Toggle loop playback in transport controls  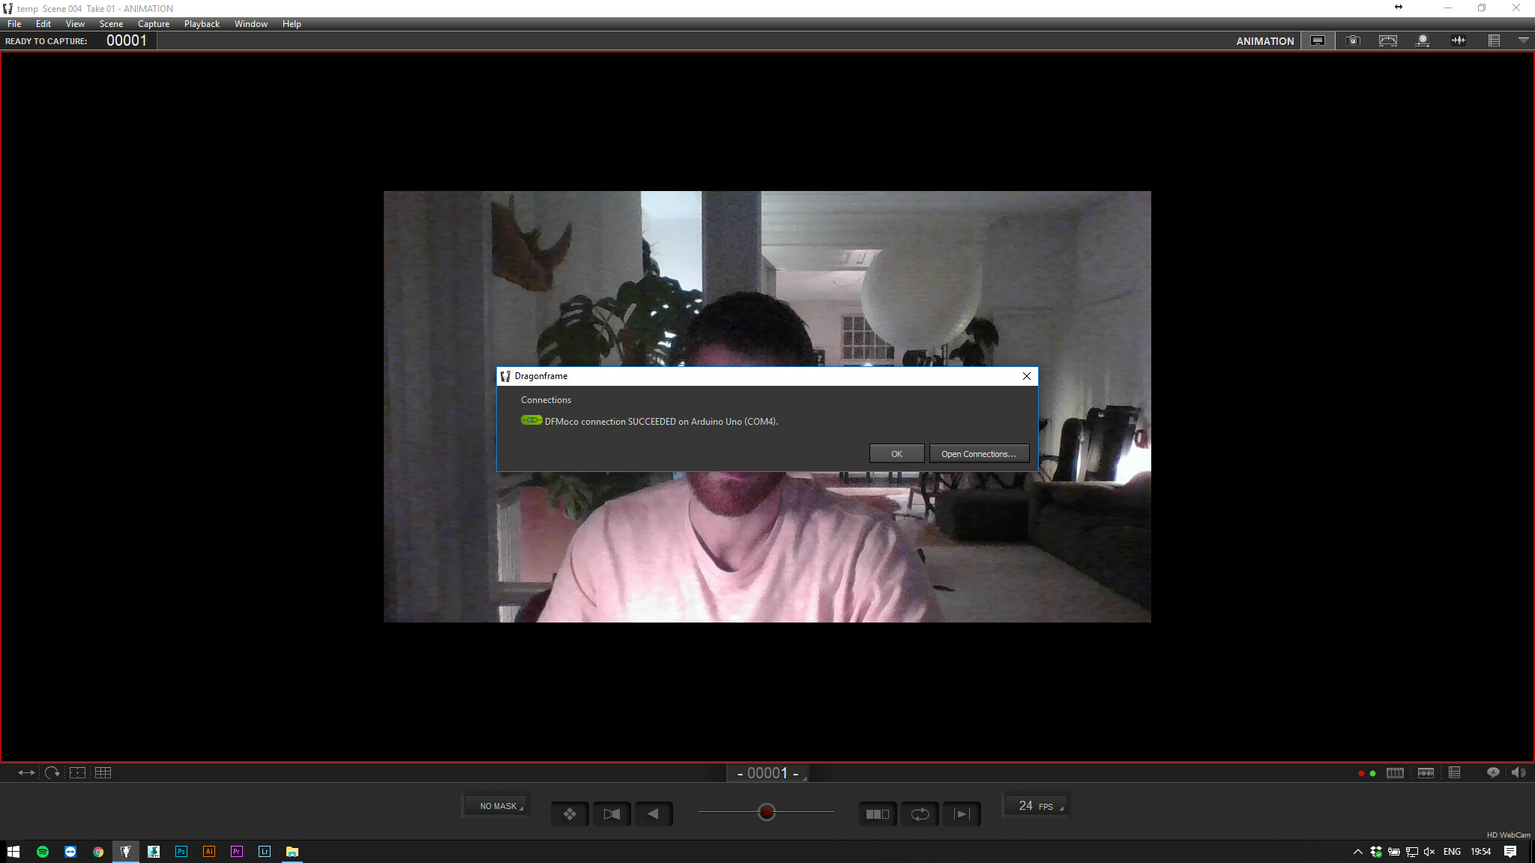[920, 814]
